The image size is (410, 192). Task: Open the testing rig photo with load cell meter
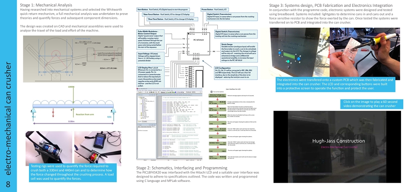point(98,148)
